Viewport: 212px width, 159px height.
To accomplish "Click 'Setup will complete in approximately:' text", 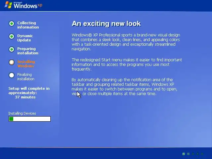I will (x=29, y=90).
